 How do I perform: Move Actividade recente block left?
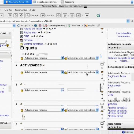click(115, 48)
